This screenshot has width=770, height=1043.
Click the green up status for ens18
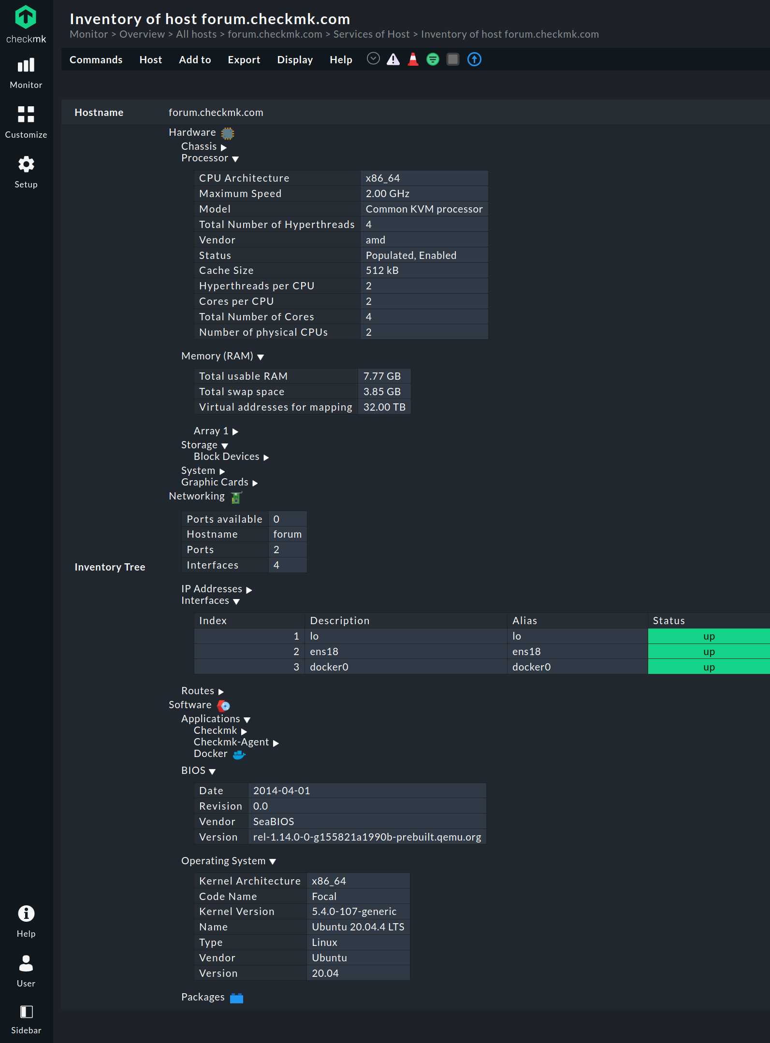[x=709, y=652]
